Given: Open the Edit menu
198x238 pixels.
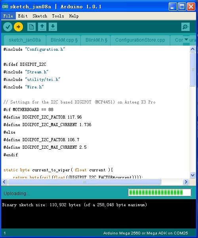Looking at the screenshot, I should (x=23, y=16).
